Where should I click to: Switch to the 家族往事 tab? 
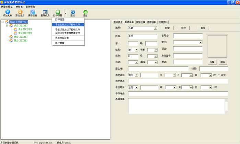click(141, 22)
